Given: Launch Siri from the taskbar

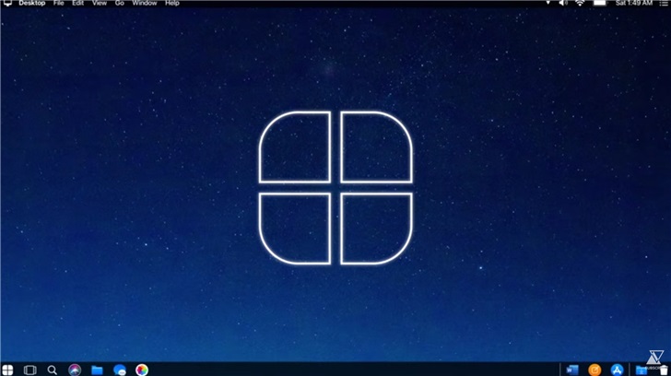Looking at the screenshot, I should [75, 370].
